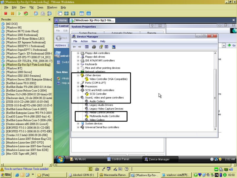This screenshot has width=237, height=178.
Task: Click the first snapshot icon in VMware toolbar
Action: 36,13
